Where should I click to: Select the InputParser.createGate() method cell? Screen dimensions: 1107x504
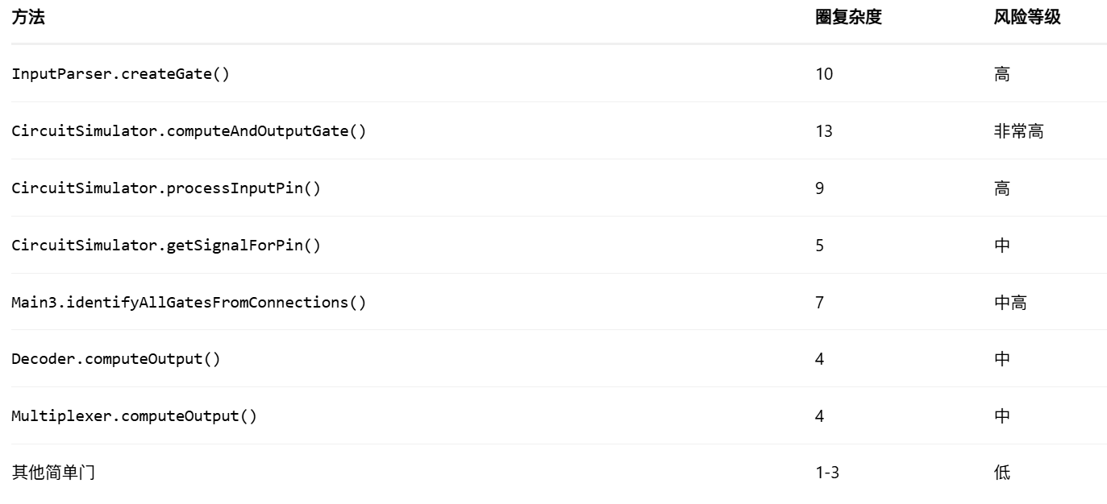(x=120, y=74)
